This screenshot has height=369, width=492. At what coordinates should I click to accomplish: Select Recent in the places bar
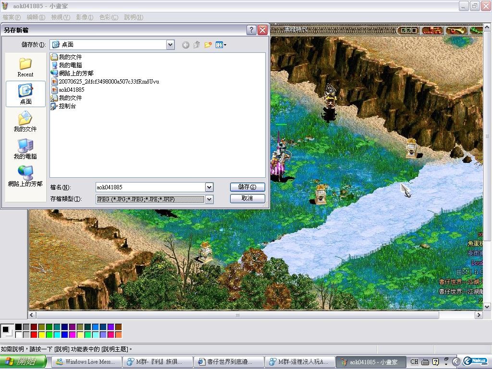pos(25,67)
